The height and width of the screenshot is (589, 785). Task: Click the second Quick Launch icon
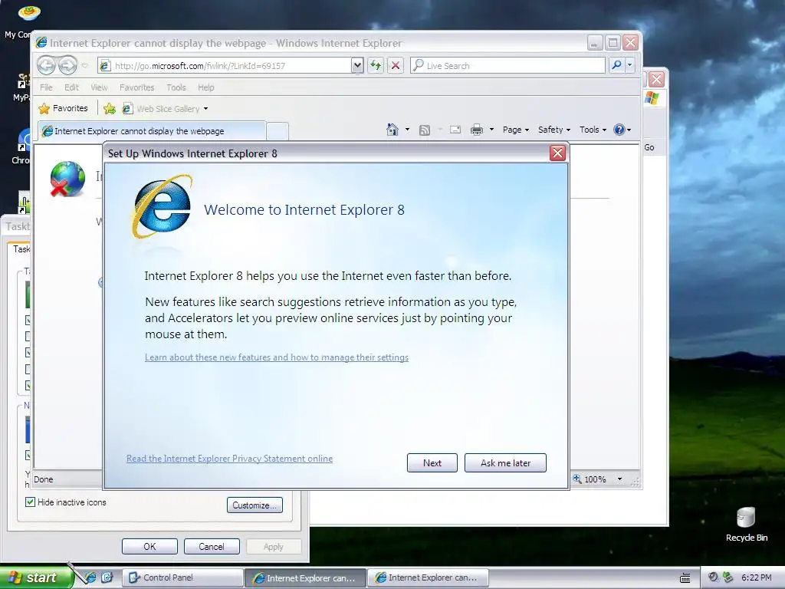(107, 577)
